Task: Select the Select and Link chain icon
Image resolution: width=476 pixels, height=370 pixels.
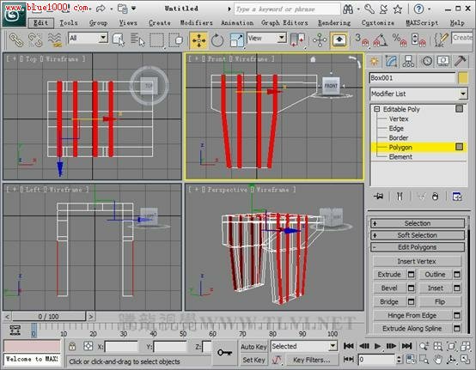Action: [x=16, y=39]
